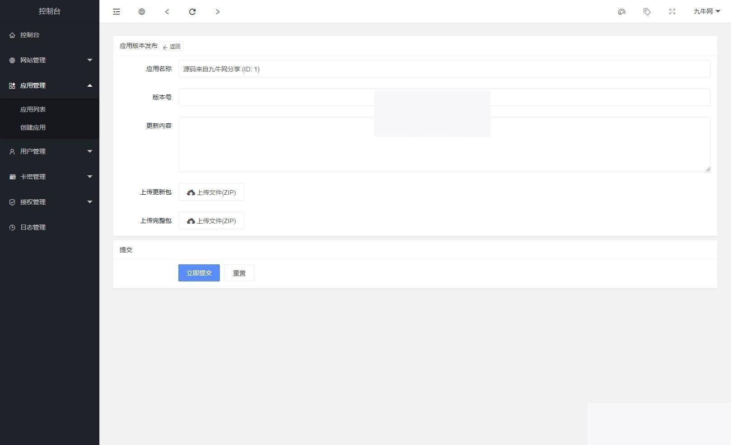This screenshot has width=731, height=445.
Task: Navigate forward using the right arrow icon
Action: pos(218,12)
